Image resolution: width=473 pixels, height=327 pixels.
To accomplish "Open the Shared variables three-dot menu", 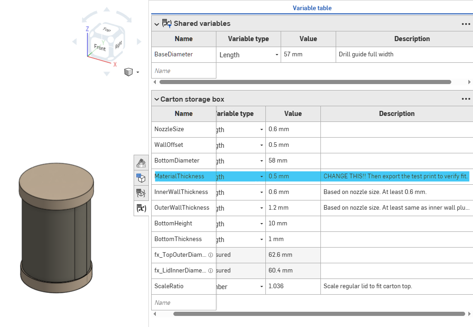I will (466, 24).
